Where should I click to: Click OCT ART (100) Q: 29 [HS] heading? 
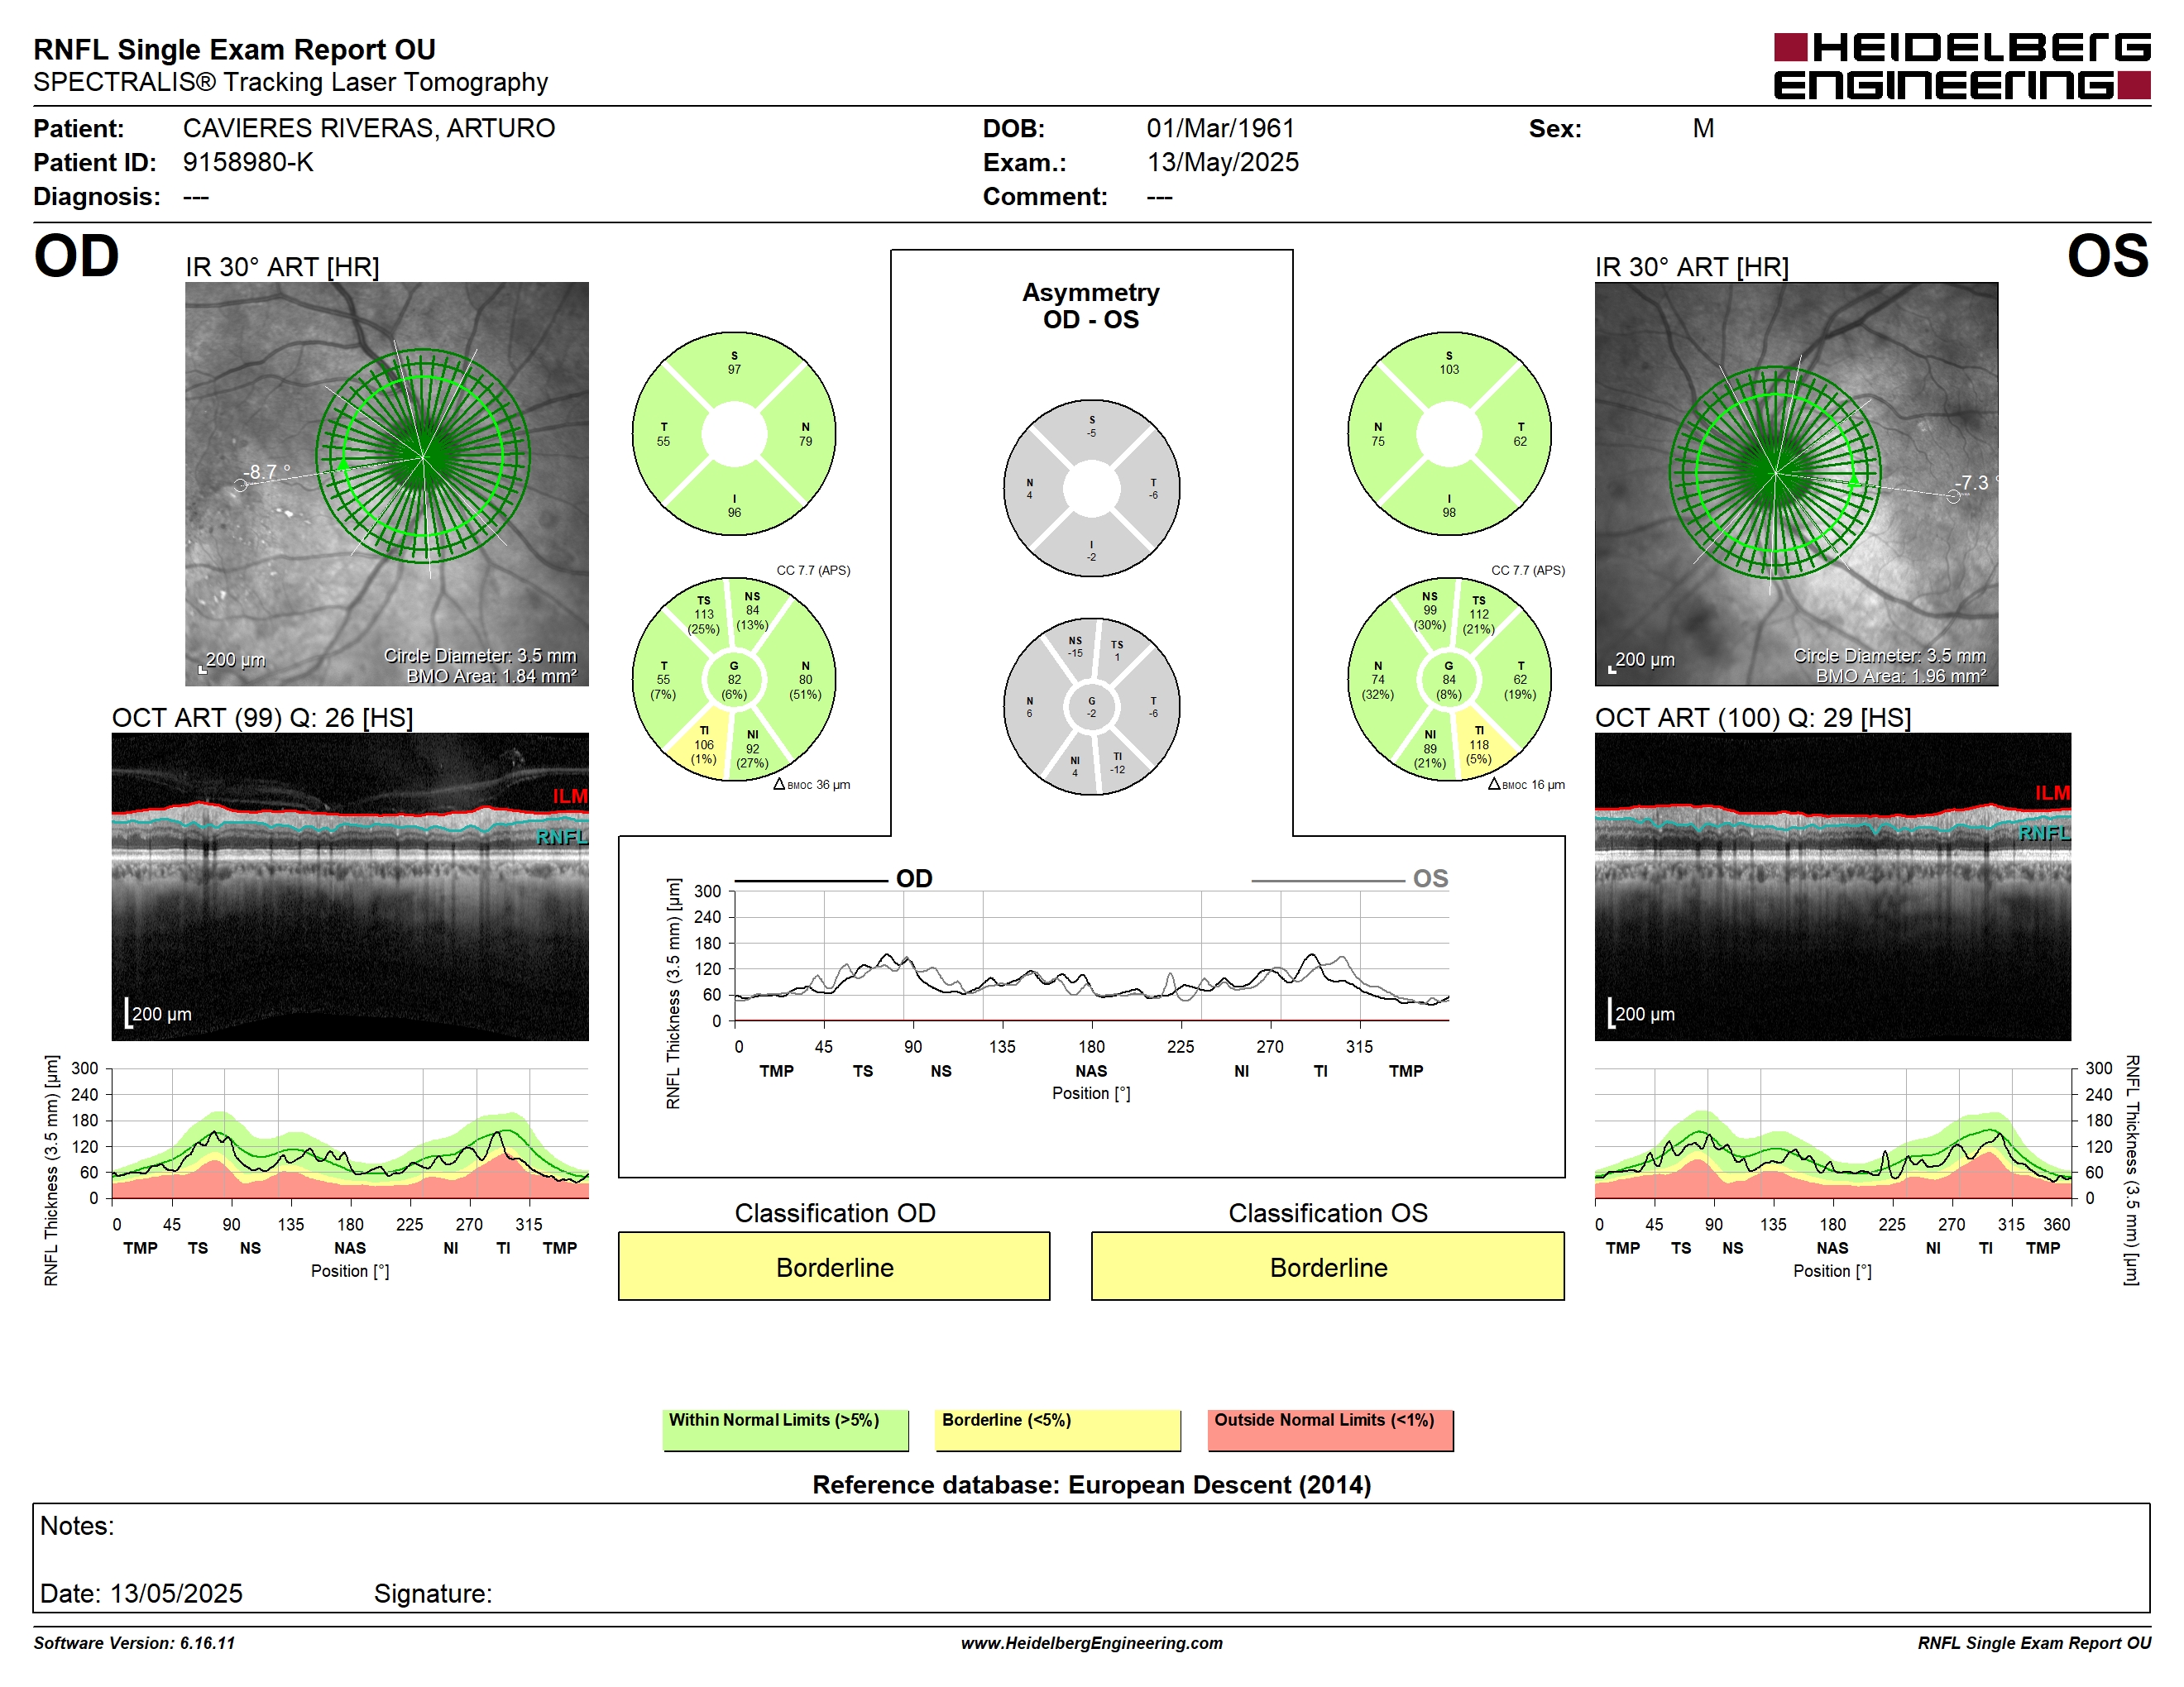tap(1753, 718)
